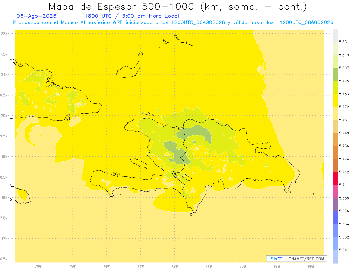Click the legend value 5.712
349x270 pixels.
tap(344, 172)
